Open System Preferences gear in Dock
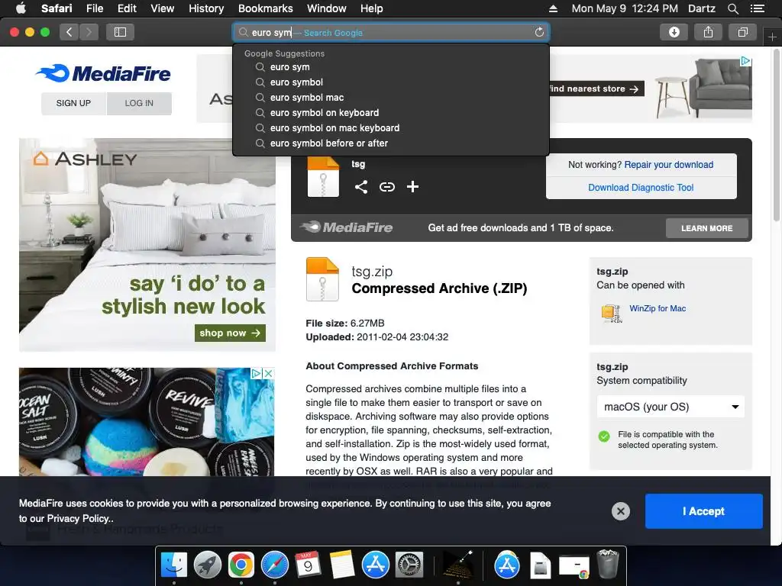782x586 pixels. [x=409, y=565]
